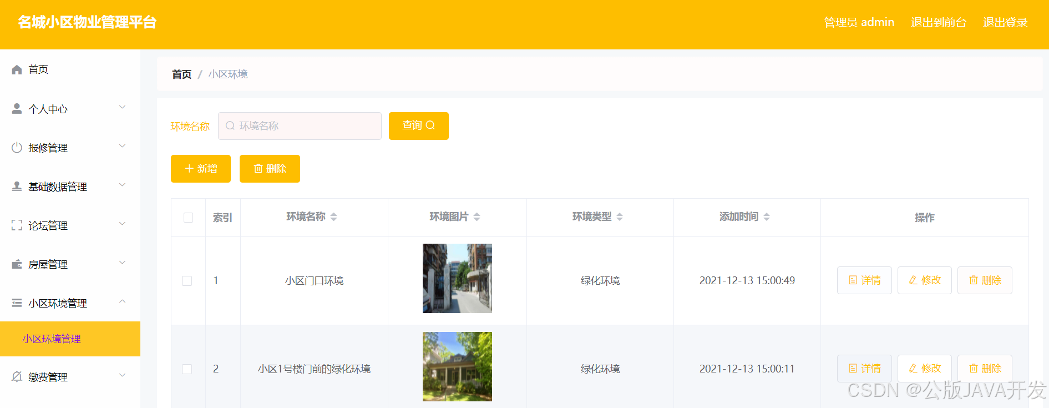Click the 管理员 admin label in header

859,22
